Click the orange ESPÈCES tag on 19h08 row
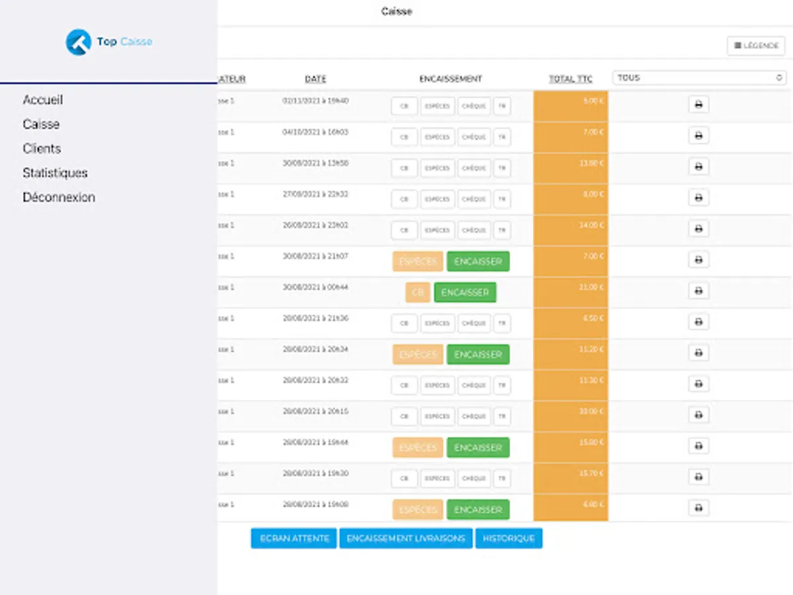793x595 pixels. pos(418,510)
